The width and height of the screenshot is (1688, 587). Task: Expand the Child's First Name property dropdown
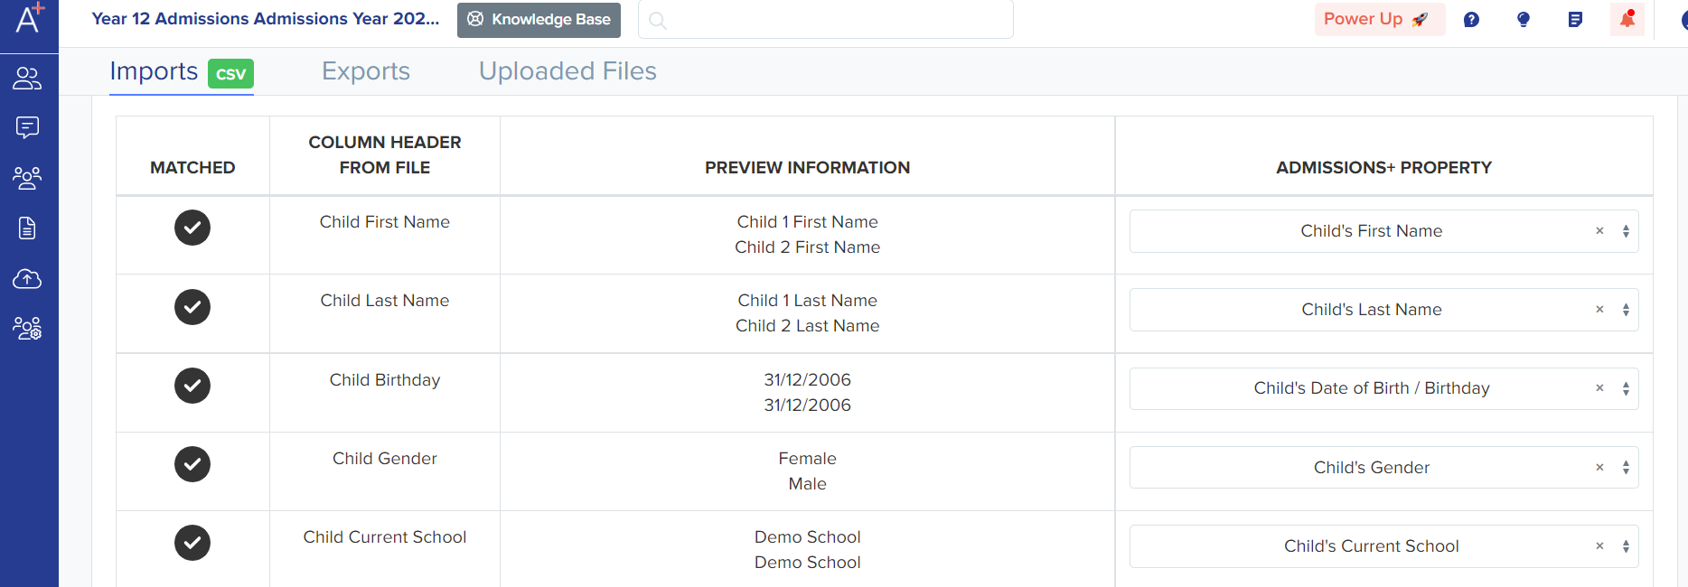[x=1626, y=231]
